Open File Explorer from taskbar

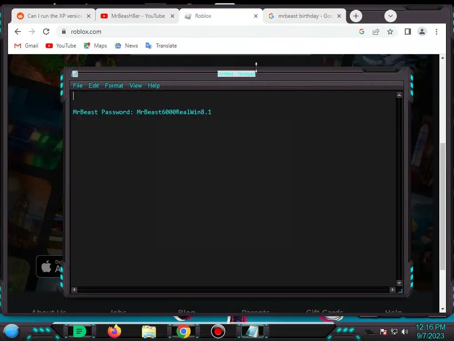point(149,332)
